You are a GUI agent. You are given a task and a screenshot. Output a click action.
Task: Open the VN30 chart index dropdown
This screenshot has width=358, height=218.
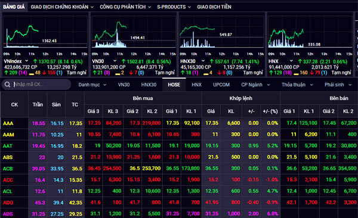pos(115,61)
